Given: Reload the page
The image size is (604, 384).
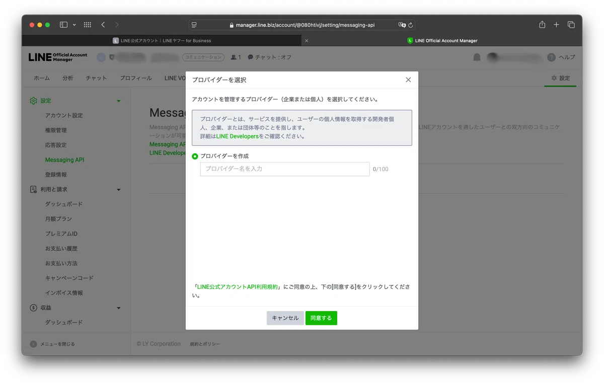Looking at the screenshot, I should pos(411,25).
